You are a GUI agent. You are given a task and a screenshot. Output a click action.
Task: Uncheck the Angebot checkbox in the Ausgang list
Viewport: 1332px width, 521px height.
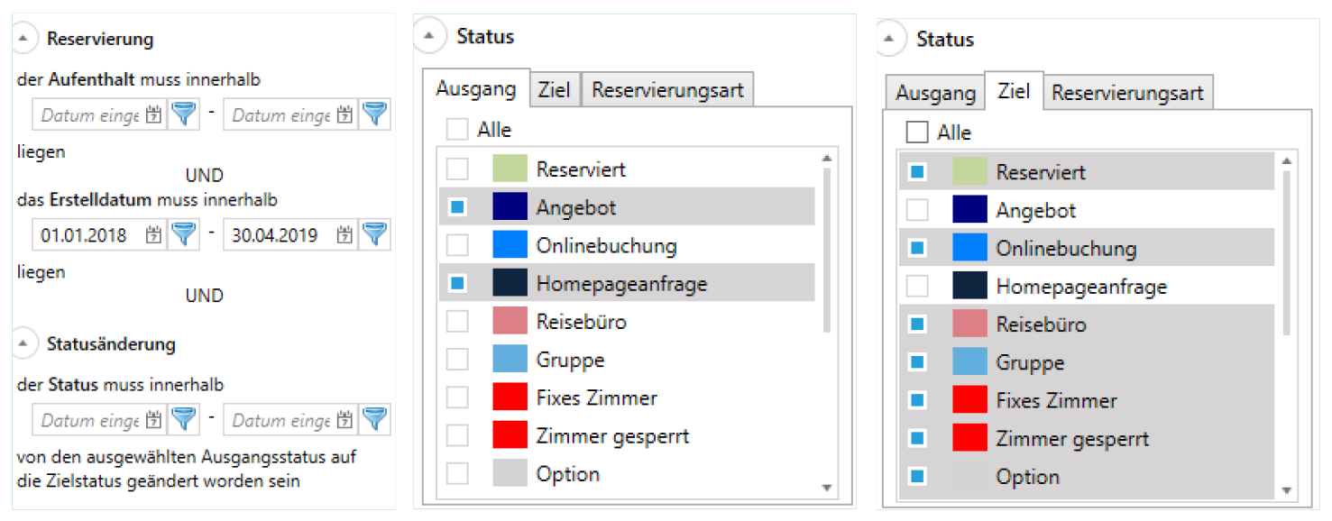(x=455, y=206)
